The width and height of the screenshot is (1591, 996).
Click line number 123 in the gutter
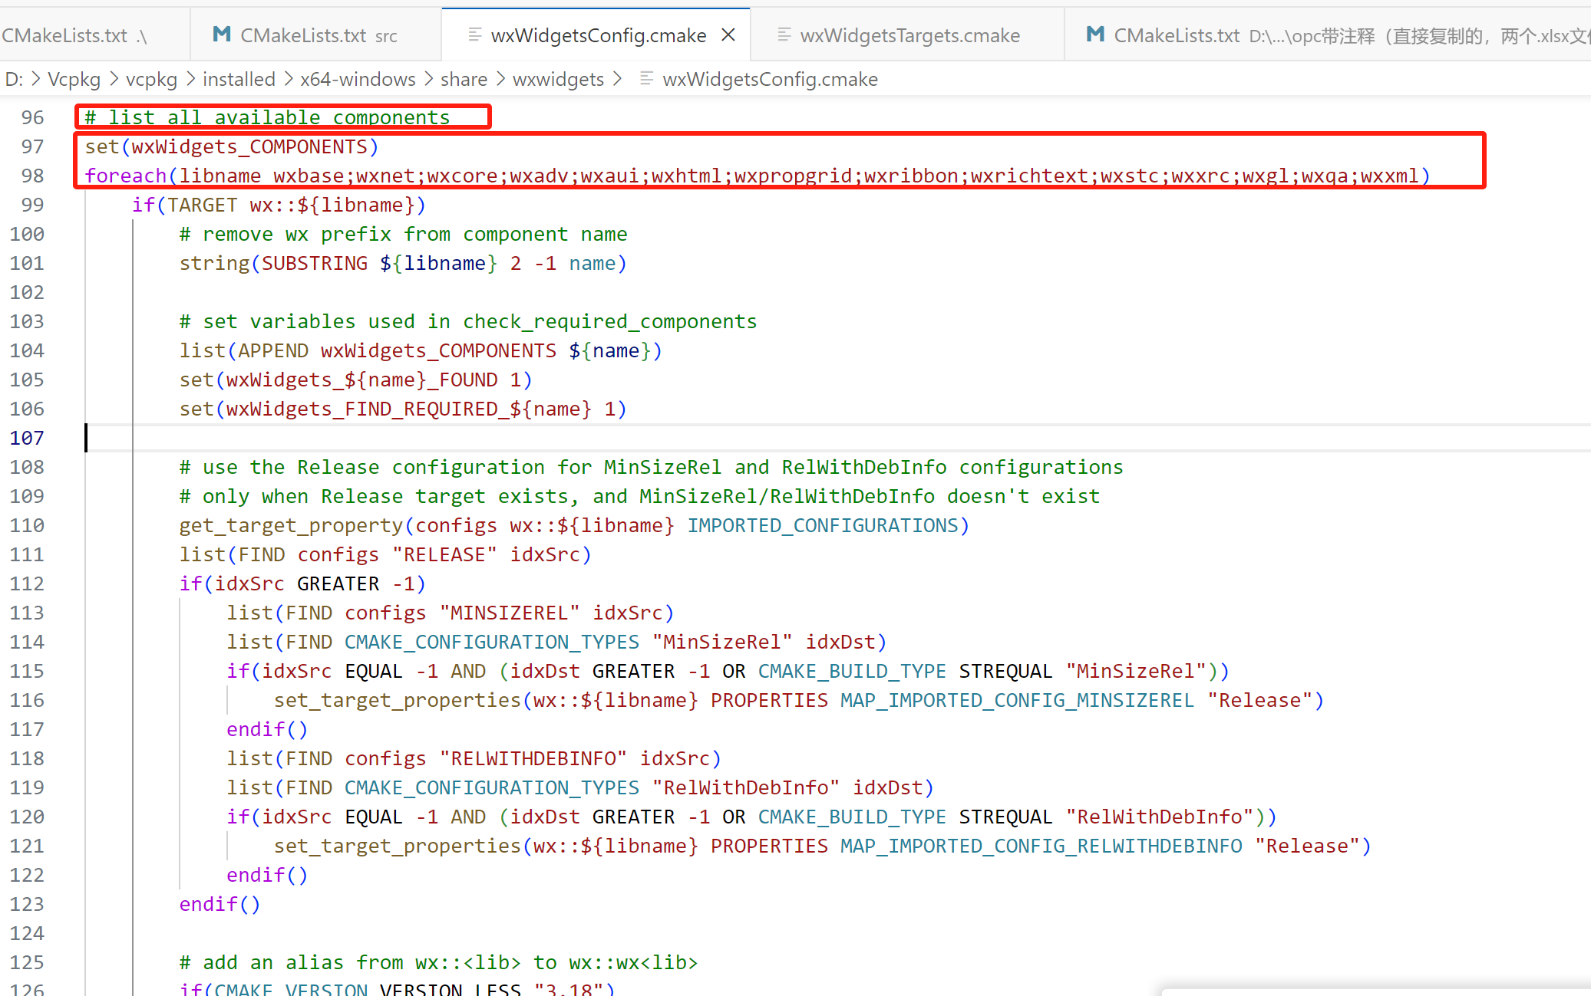pyautogui.click(x=27, y=904)
